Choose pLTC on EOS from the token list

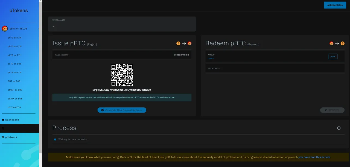14,64
